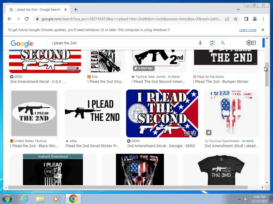Launch Internet Explorer from taskbar
The height and width of the screenshot is (204, 273).
(24, 199)
